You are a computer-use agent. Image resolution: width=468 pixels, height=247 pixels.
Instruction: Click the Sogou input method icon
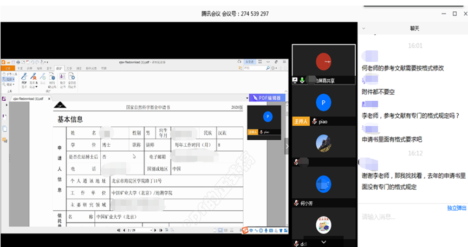(x=245, y=230)
